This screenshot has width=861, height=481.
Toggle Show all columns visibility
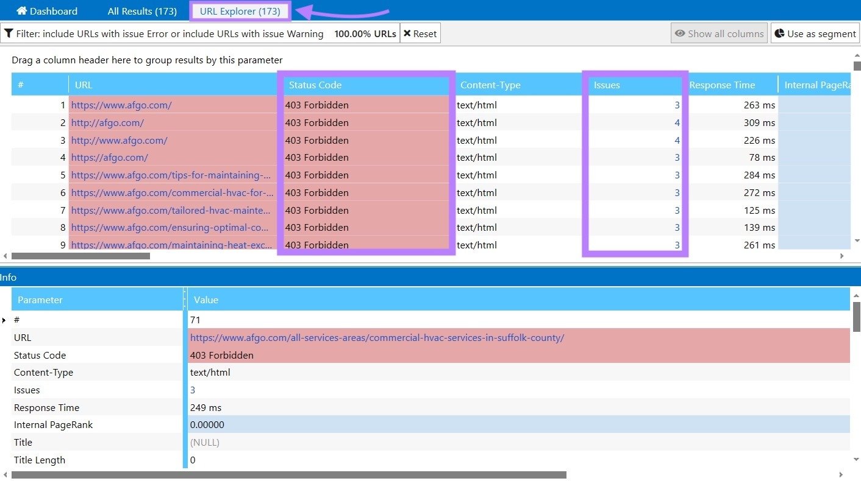tap(719, 33)
